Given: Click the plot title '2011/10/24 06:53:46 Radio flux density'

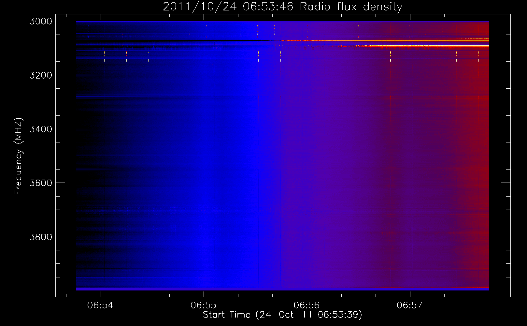Looking at the screenshot, I should coord(282,7).
